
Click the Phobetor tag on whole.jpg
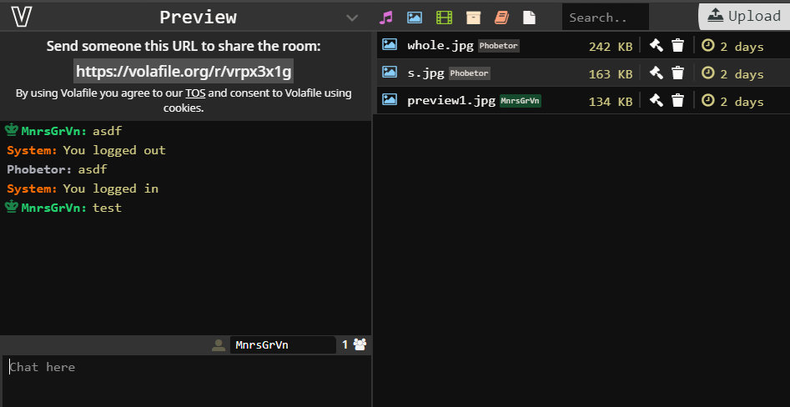coord(498,46)
